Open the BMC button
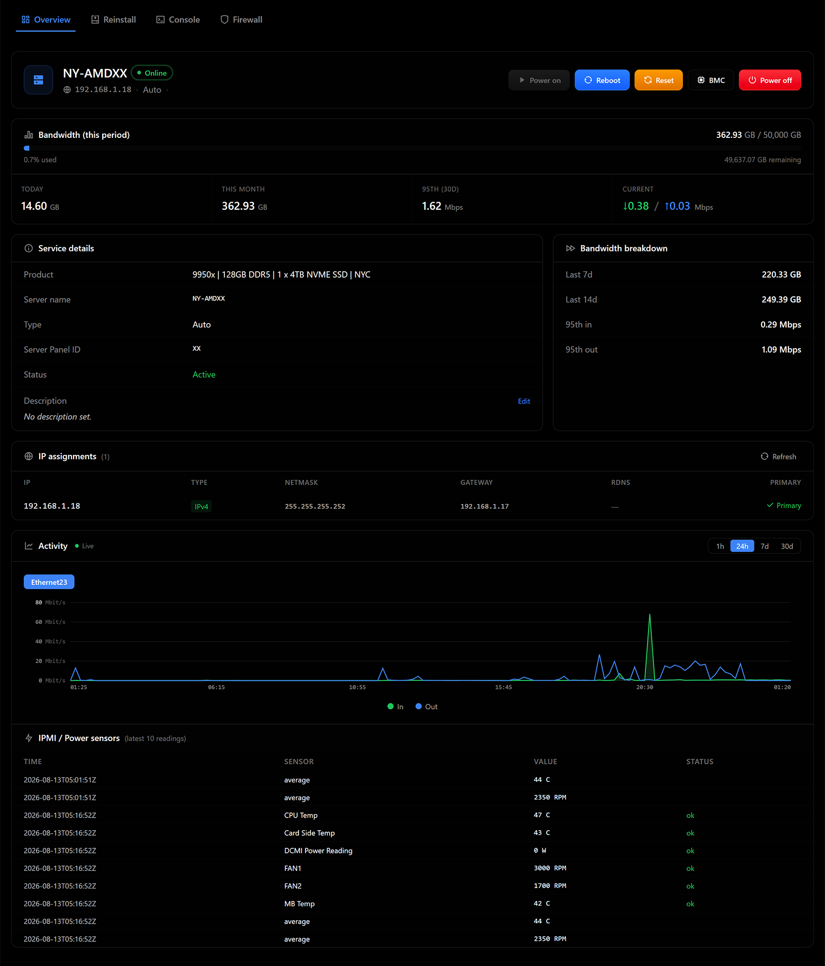Viewport: 825px width, 966px height. click(711, 80)
